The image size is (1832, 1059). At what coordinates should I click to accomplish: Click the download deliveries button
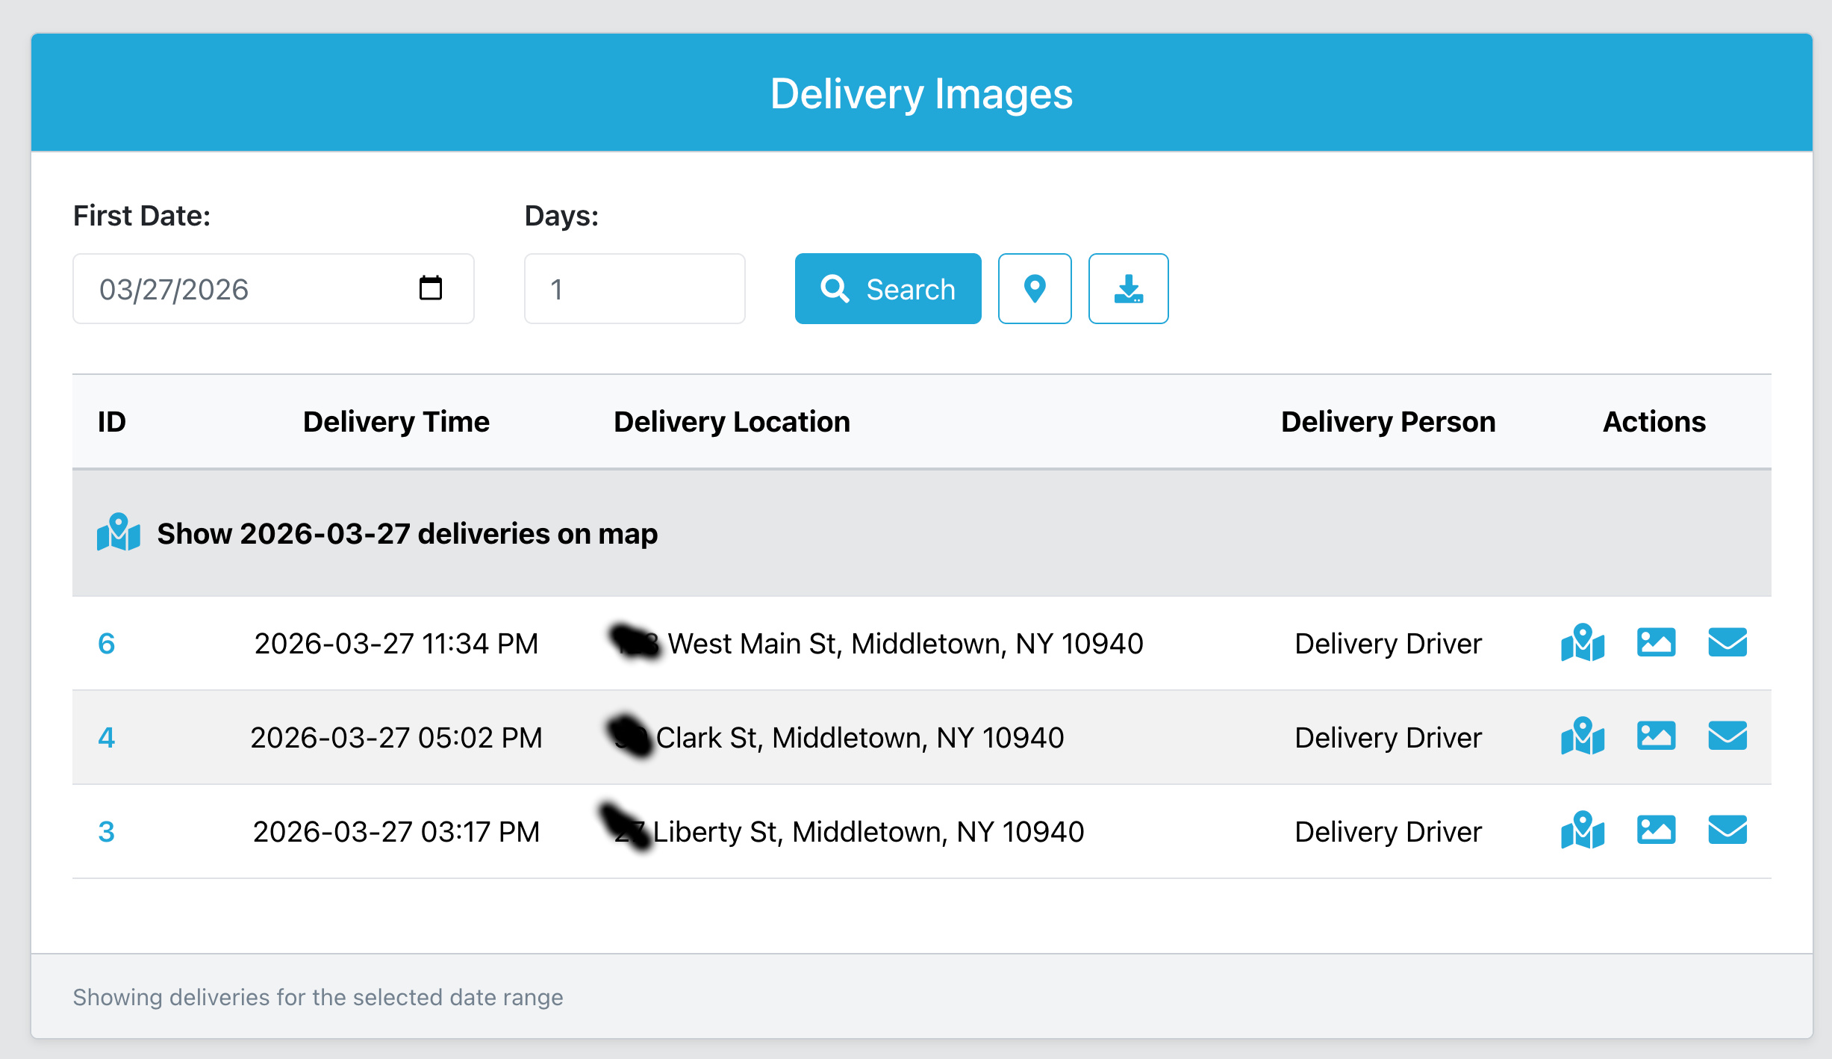coord(1128,288)
